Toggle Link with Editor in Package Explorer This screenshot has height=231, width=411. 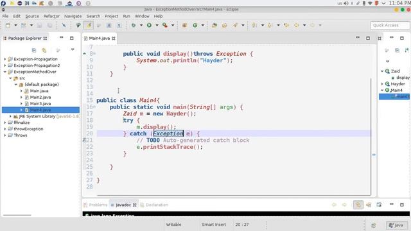[44, 50]
